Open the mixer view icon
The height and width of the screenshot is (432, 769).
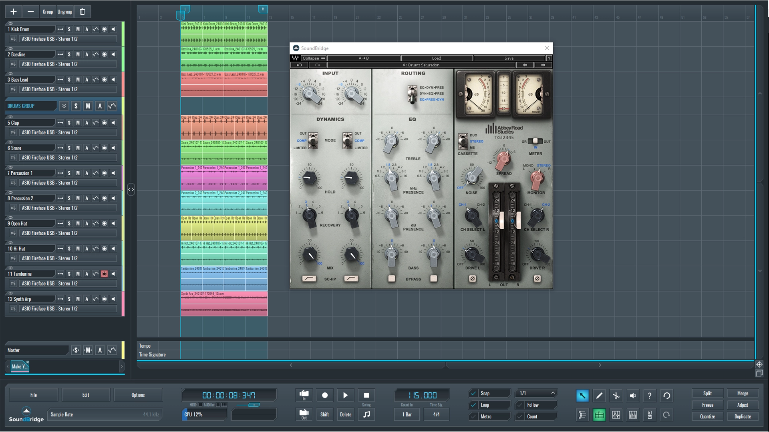(x=633, y=415)
